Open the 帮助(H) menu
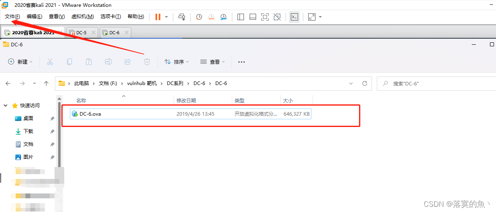The height and width of the screenshot is (212, 496). (136, 17)
